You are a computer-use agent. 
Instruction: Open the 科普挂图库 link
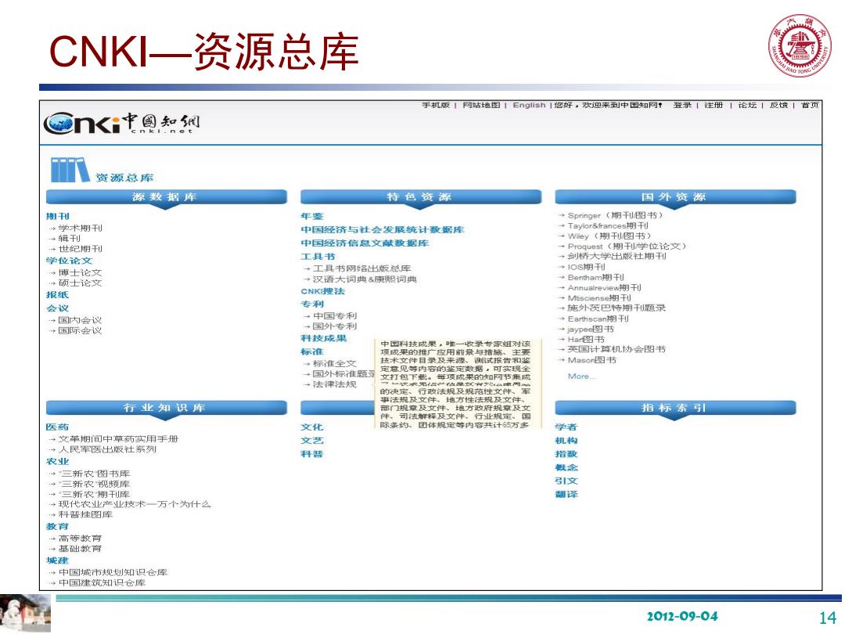click(86, 515)
